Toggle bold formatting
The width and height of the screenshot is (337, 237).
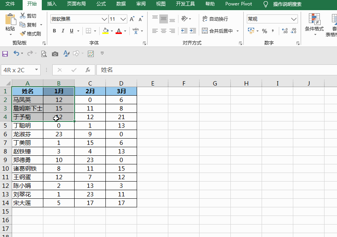54,31
